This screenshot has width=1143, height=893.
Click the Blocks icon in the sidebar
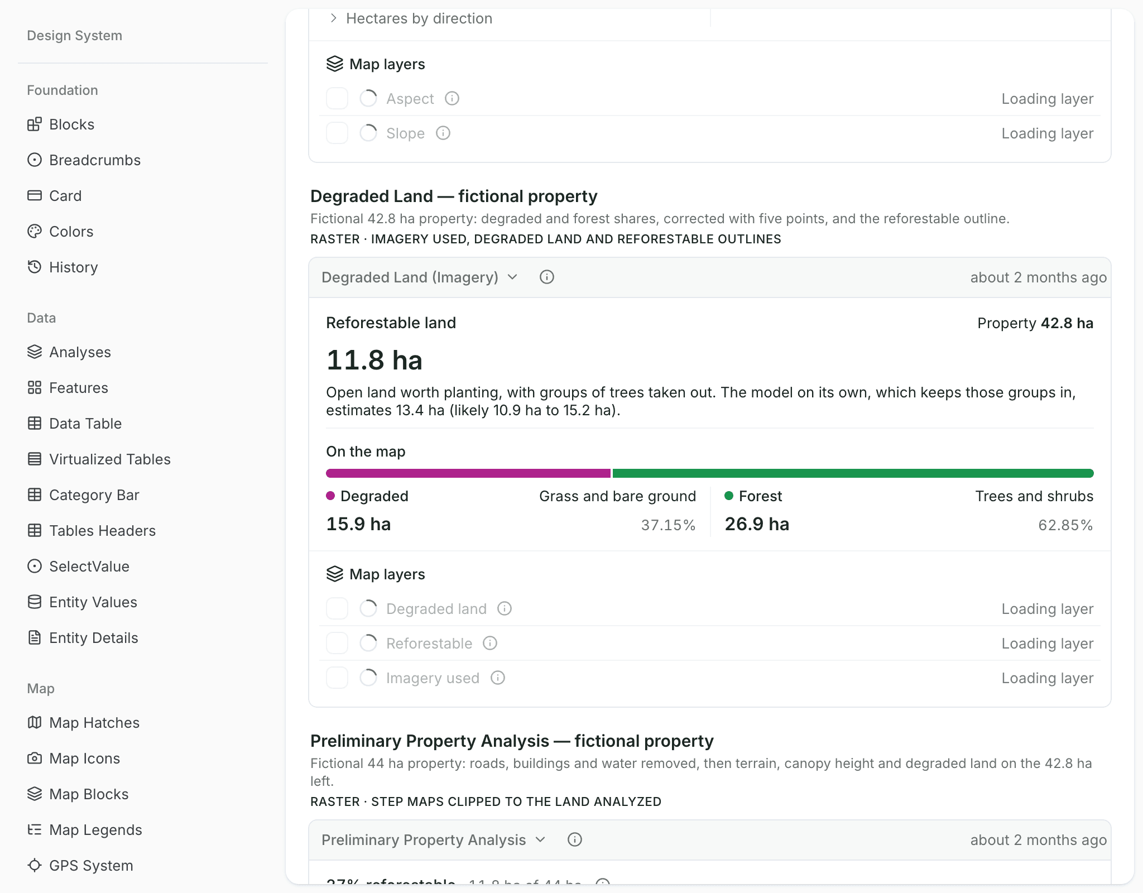(x=35, y=124)
